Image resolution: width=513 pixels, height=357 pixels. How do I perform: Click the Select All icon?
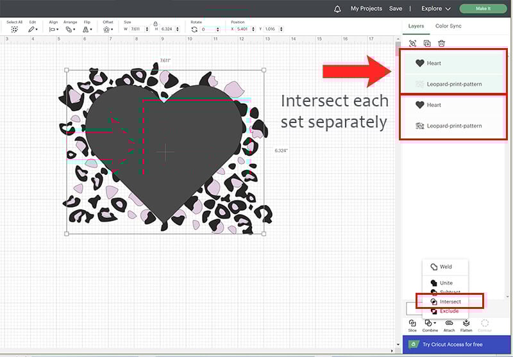pyautogui.click(x=14, y=29)
